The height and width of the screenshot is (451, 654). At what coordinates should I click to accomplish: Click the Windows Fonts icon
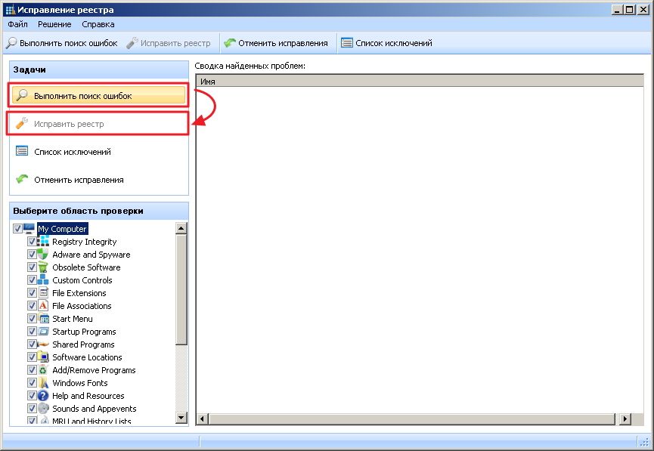click(x=43, y=383)
